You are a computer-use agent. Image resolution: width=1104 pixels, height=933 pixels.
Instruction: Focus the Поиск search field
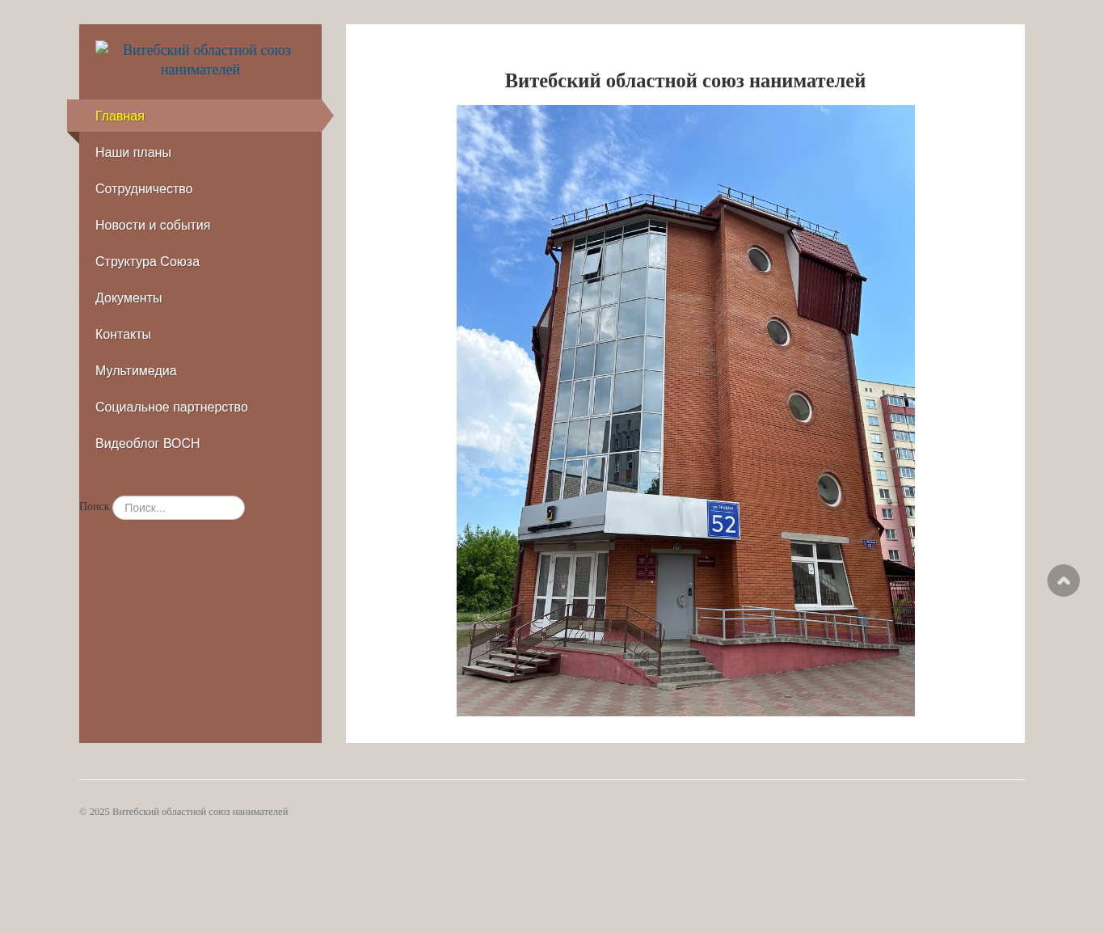[179, 508]
